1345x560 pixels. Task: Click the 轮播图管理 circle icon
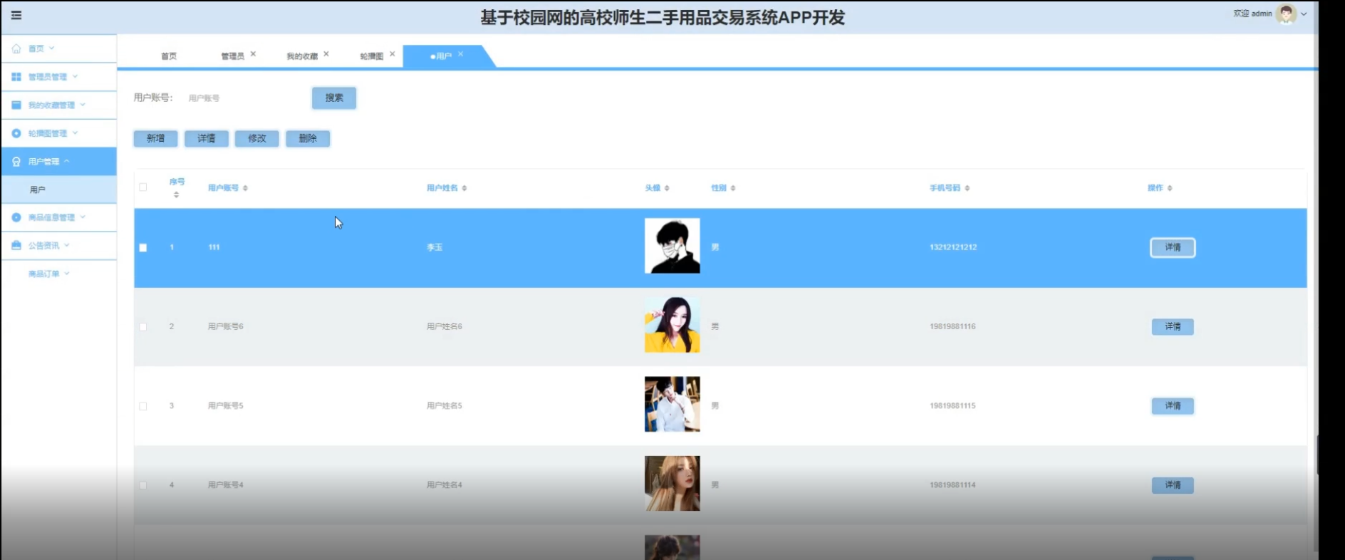(x=16, y=133)
